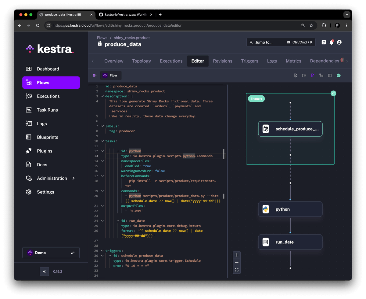366x299 pixels.
Task: Fold the triggers block at line 29
Action: (x=102, y=250)
